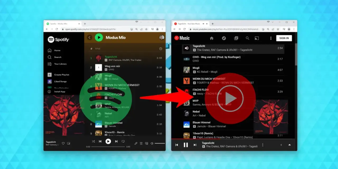Image resolution: width=338 pixels, height=169 pixels.
Task: Click the KC Rebell artist link
Action: point(202,72)
